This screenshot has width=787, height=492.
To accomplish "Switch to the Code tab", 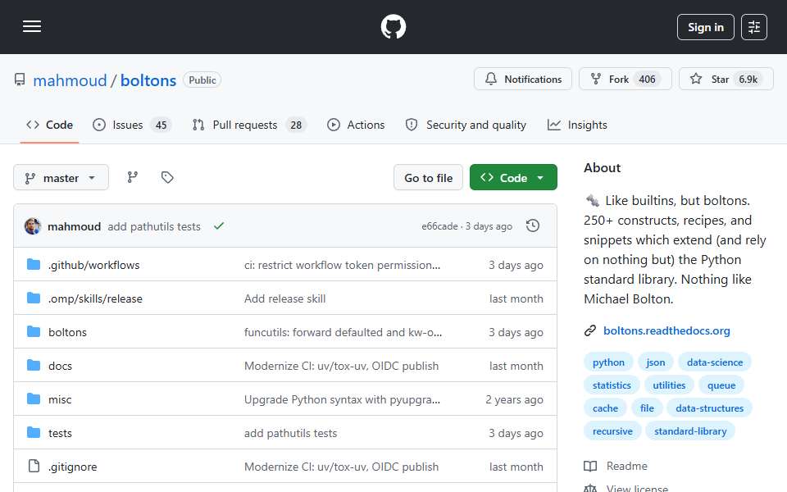I will 50,125.
